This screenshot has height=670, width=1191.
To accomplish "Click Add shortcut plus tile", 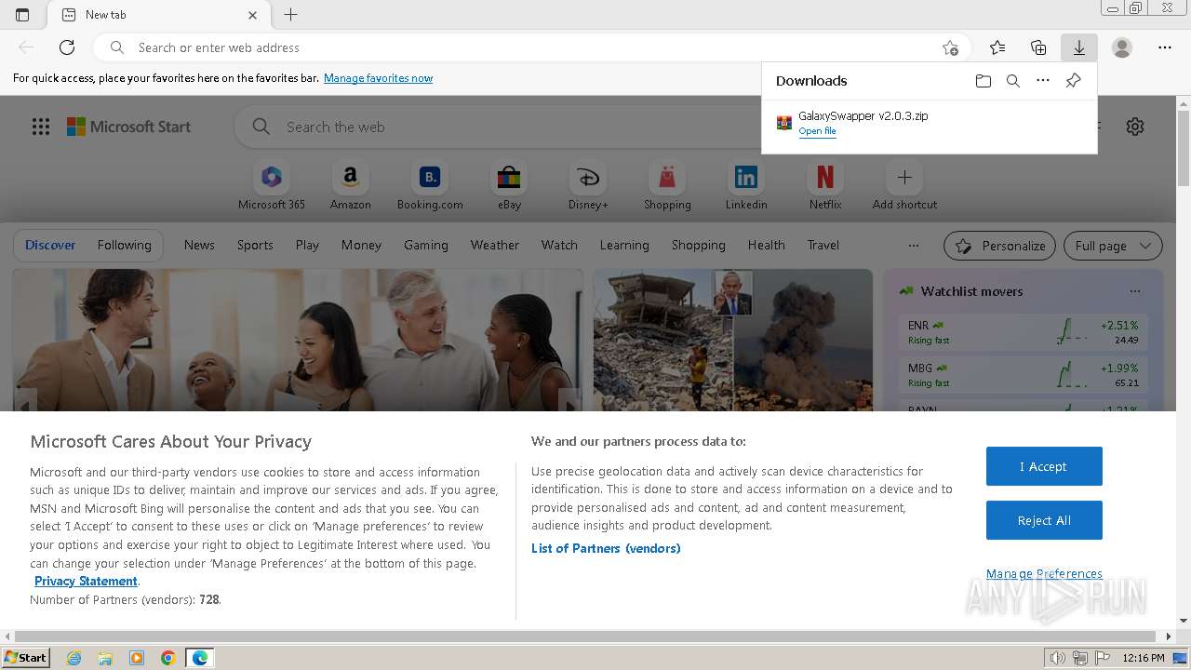I will [904, 186].
